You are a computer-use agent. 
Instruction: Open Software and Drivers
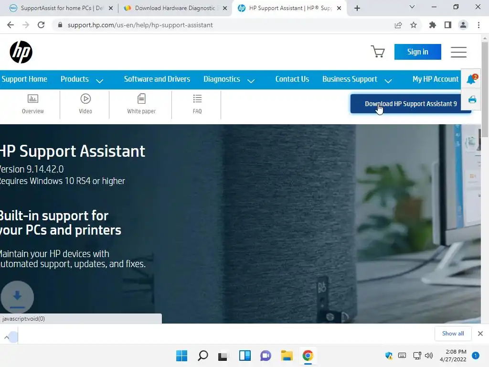(157, 79)
